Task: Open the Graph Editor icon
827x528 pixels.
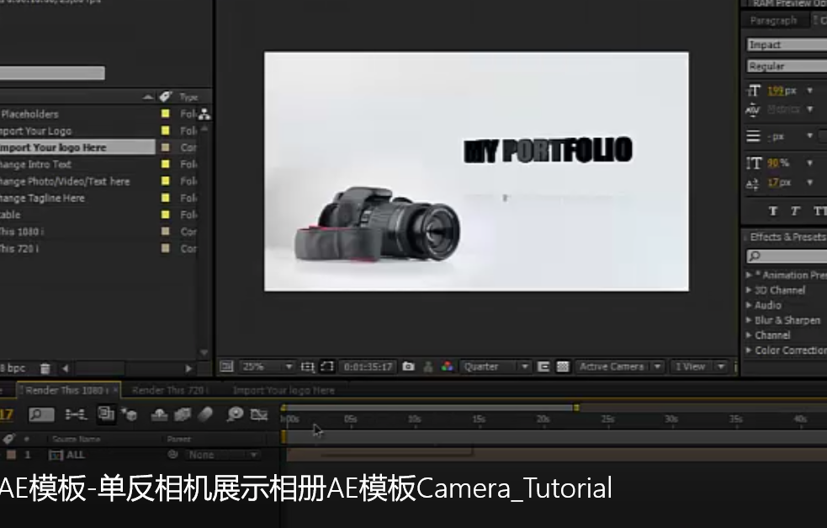Action: 259,414
